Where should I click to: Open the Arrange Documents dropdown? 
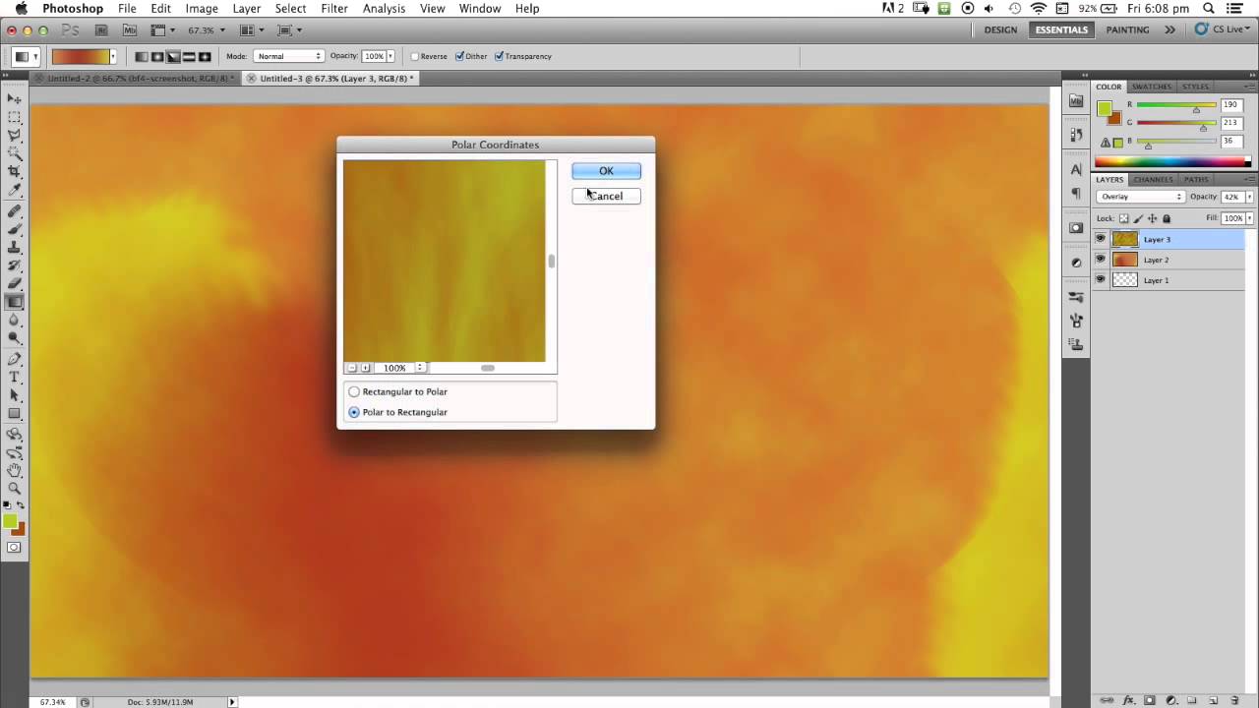[x=253, y=30]
